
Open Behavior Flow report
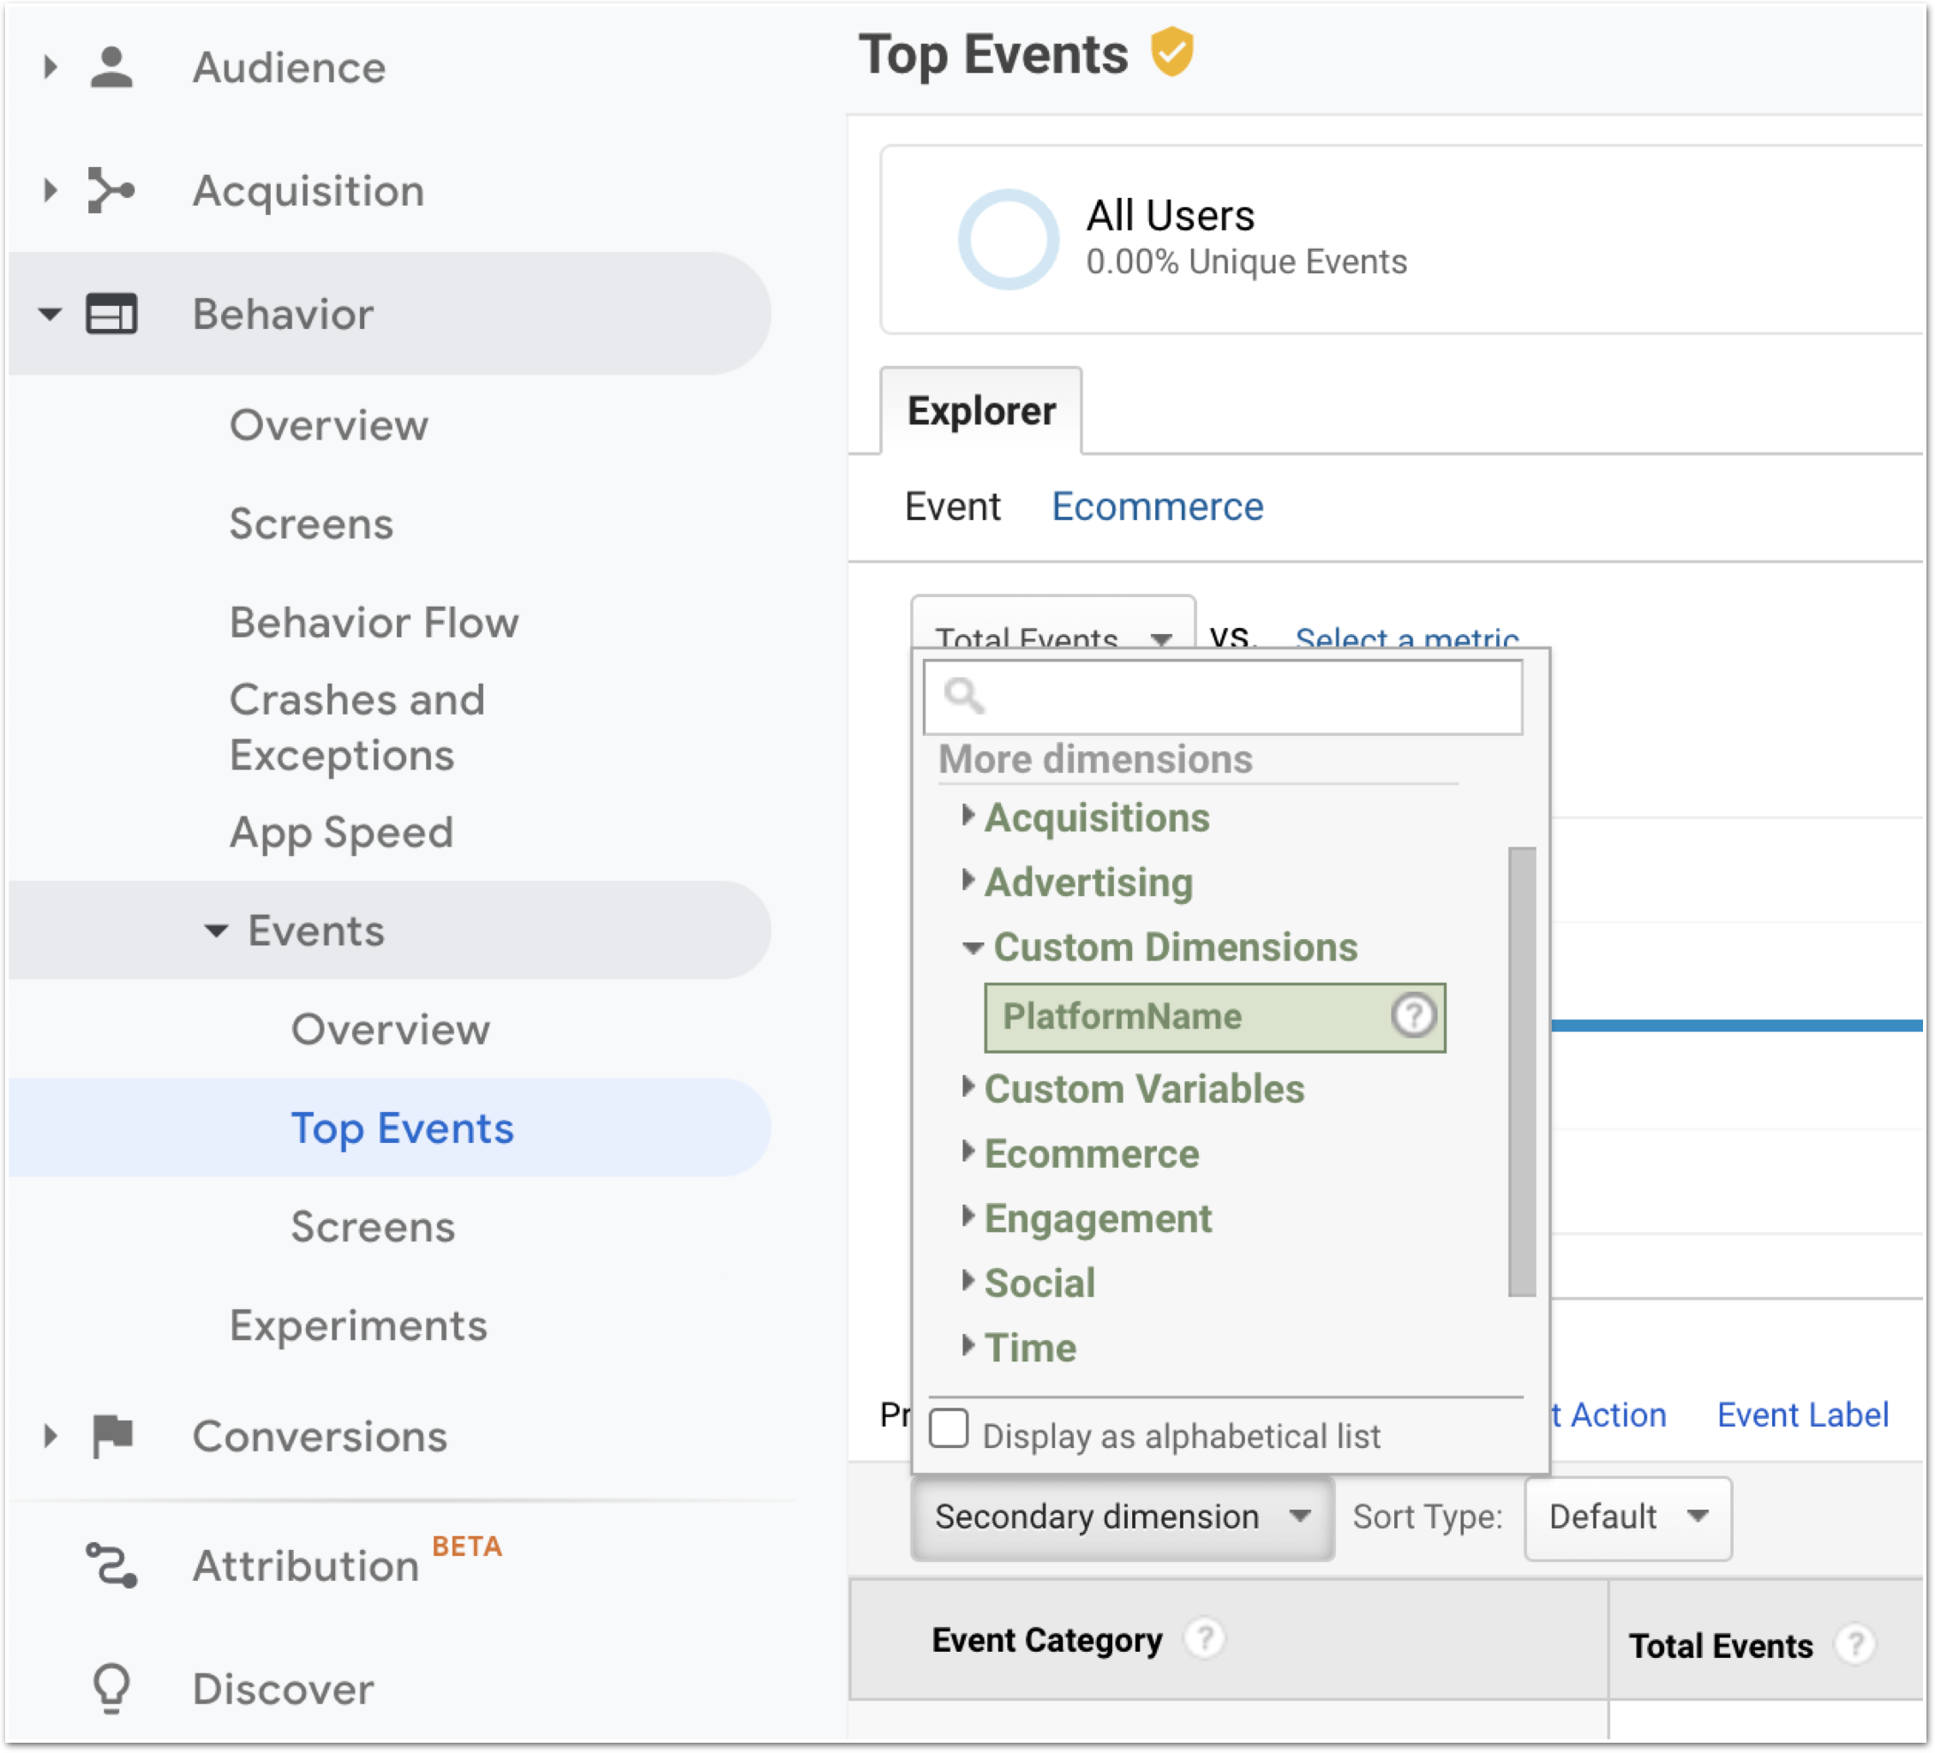(x=374, y=623)
